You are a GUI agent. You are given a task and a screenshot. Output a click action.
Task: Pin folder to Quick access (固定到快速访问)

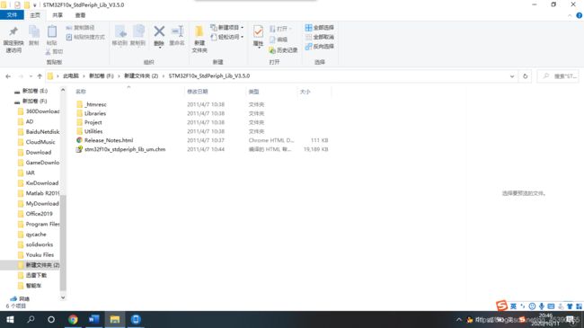pyautogui.click(x=13, y=40)
